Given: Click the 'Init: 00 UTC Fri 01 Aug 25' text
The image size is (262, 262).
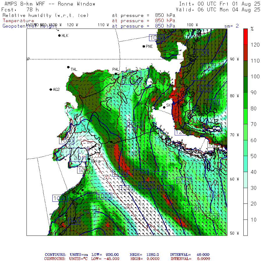Looking at the screenshot, I should coord(219,4).
